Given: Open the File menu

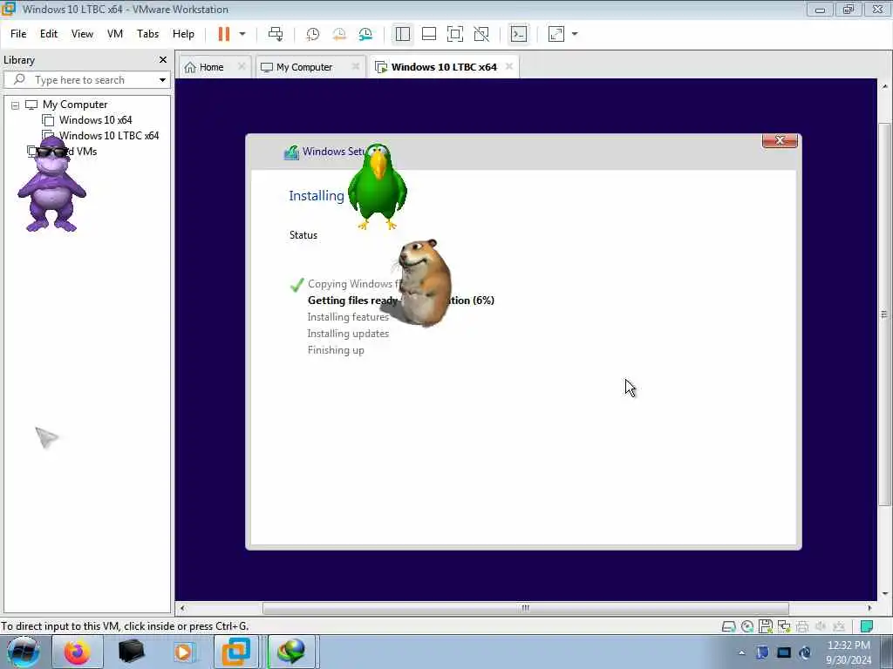Looking at the screenshot, I should pos(18,34).
